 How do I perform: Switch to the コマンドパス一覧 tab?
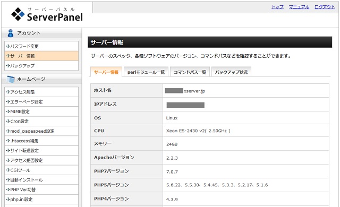point(190,72)
